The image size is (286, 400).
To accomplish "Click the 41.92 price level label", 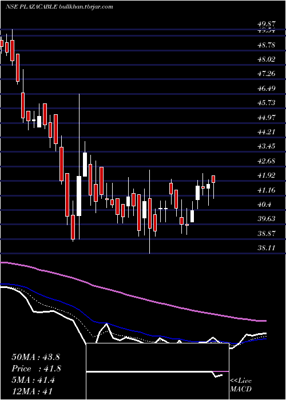I will pos(267,175).
